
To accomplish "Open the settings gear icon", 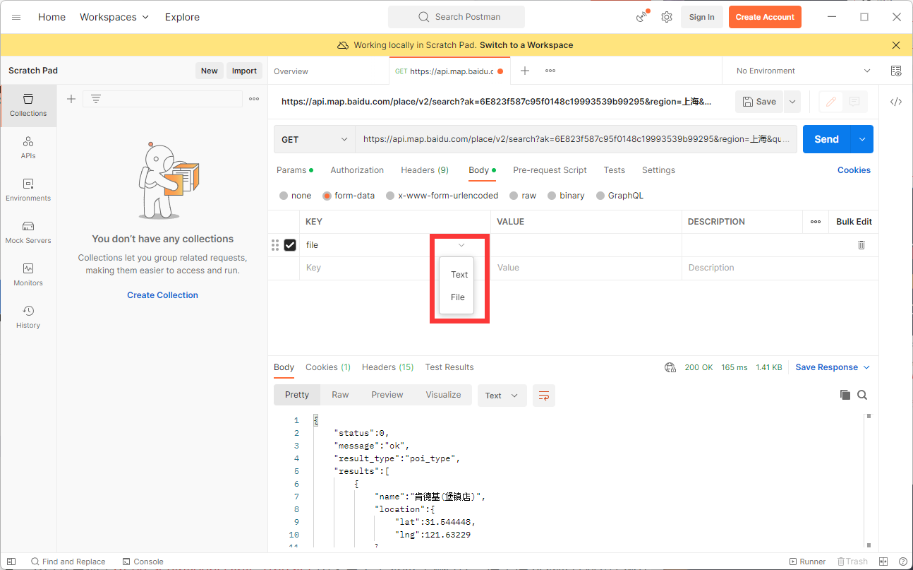I will click(667, 17).
